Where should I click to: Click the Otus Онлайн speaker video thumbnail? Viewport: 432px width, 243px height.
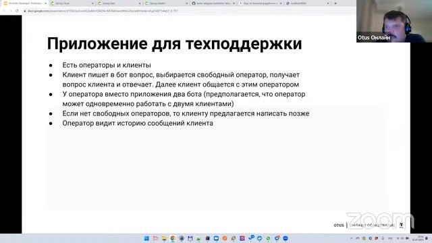(394, 21)
